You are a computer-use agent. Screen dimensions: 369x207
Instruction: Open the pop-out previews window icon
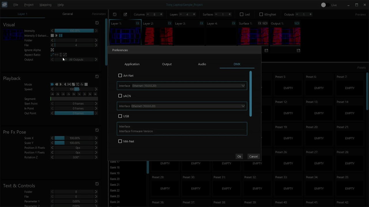125,14
